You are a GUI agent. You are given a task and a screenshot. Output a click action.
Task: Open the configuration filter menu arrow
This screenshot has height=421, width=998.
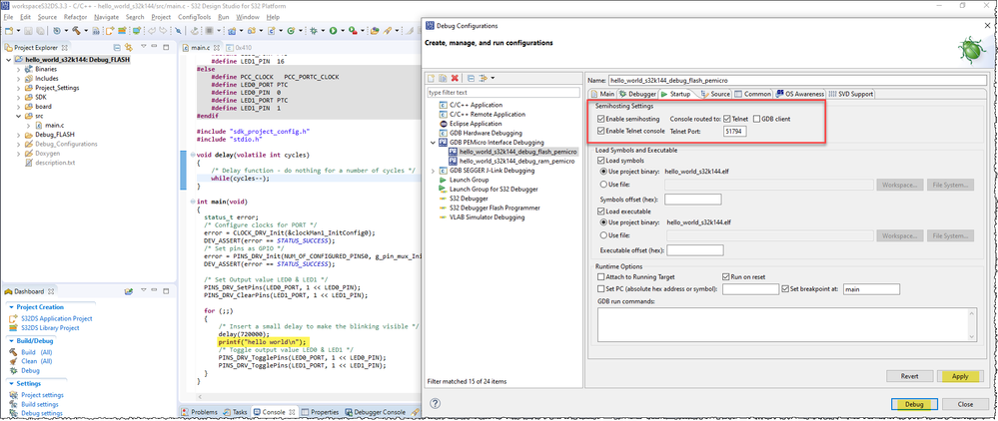coord(492,78)
